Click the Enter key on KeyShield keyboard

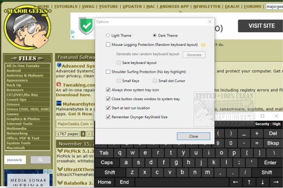pos(270,162)
